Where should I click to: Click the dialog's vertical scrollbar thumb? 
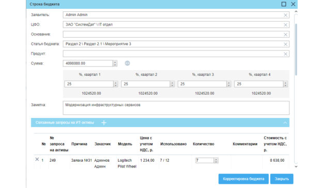point(296,49)
